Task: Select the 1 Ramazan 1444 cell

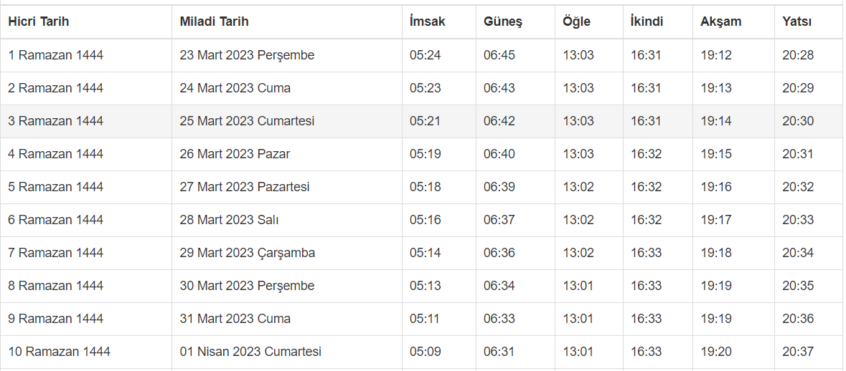Action: [x=55, y=55]
